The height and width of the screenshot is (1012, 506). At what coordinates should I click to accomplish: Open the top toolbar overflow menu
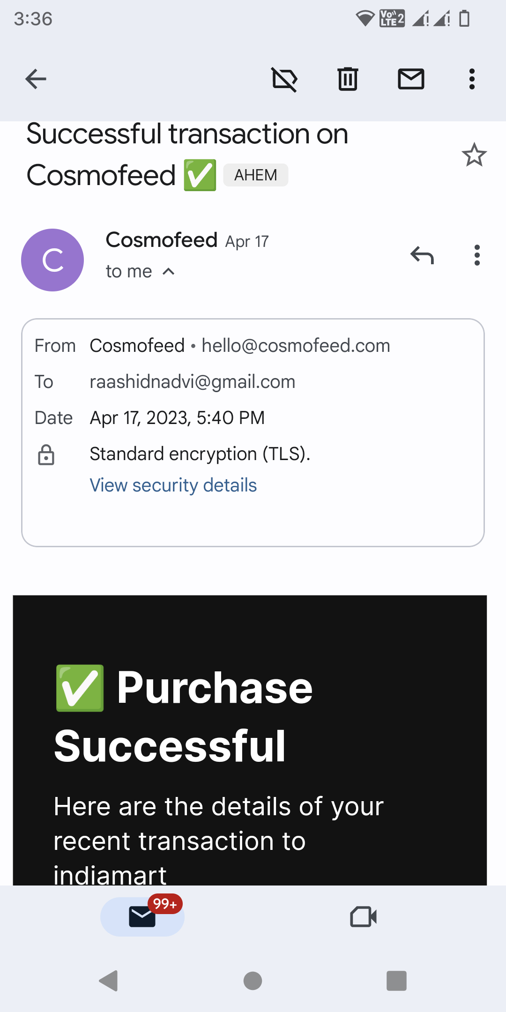(472, 79)
